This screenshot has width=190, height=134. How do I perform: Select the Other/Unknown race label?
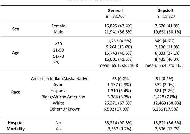pyautogui.click(x=65, y=109)
